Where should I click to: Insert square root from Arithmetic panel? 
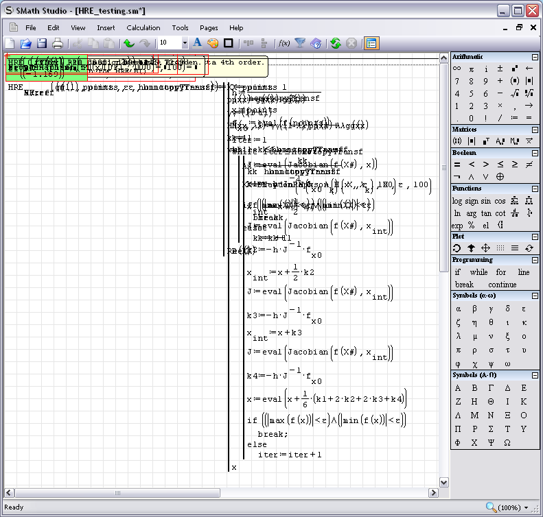tap(515, 93)
